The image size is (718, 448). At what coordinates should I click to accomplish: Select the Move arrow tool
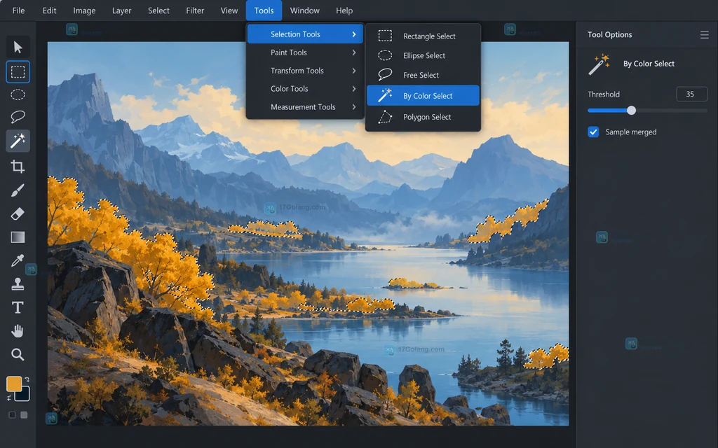click(18, 47)
